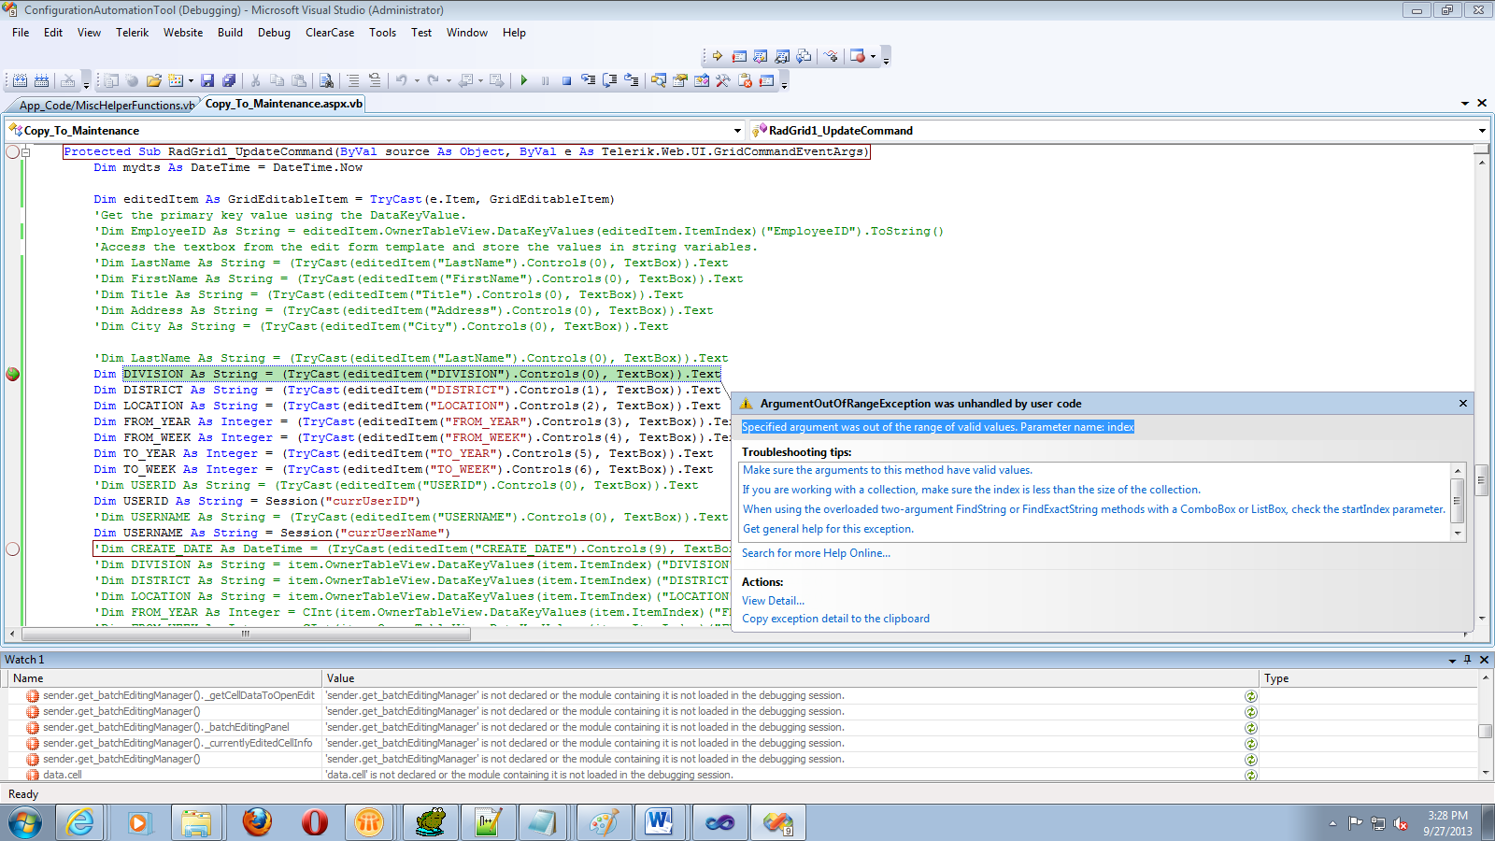Click the View Detail... link

tap(773, 601)
